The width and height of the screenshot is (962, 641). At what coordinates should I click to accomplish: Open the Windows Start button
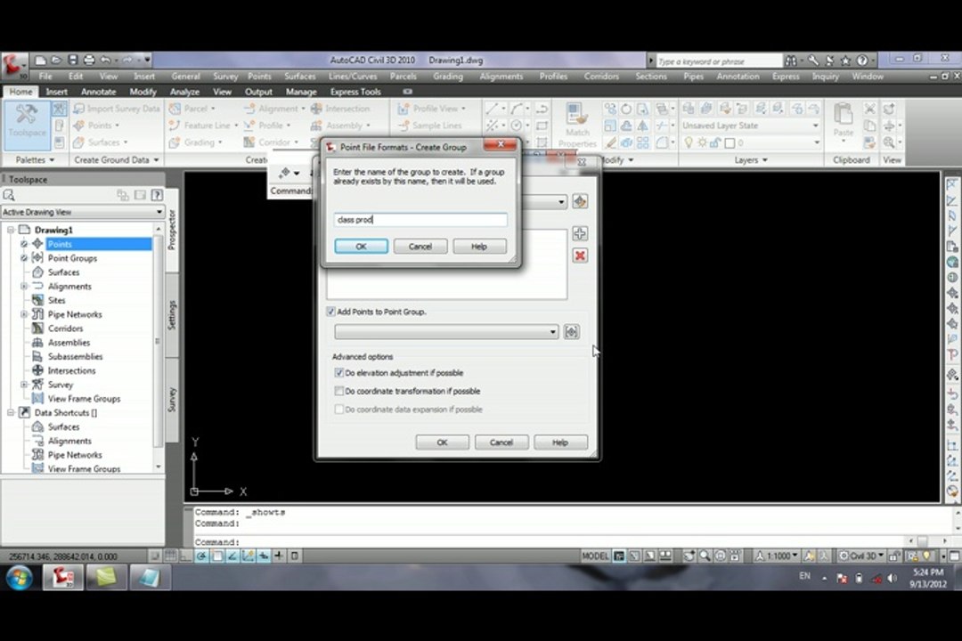[19, 577]
